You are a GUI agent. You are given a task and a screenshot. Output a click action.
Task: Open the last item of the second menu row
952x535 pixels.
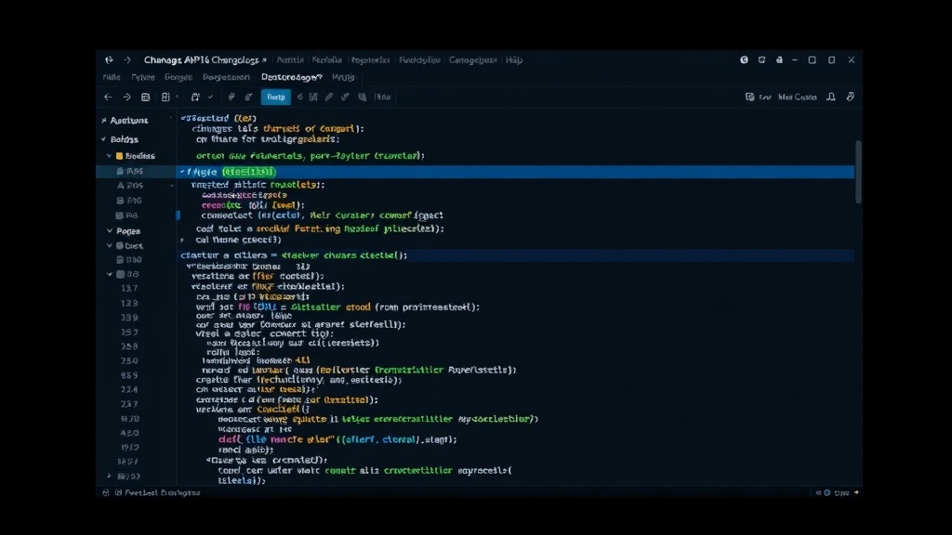pyautogui.click(x=343, y=78)
